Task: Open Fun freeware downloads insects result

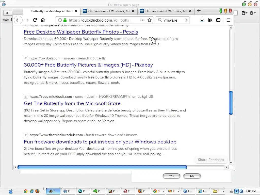Action: tap(100, 142)
